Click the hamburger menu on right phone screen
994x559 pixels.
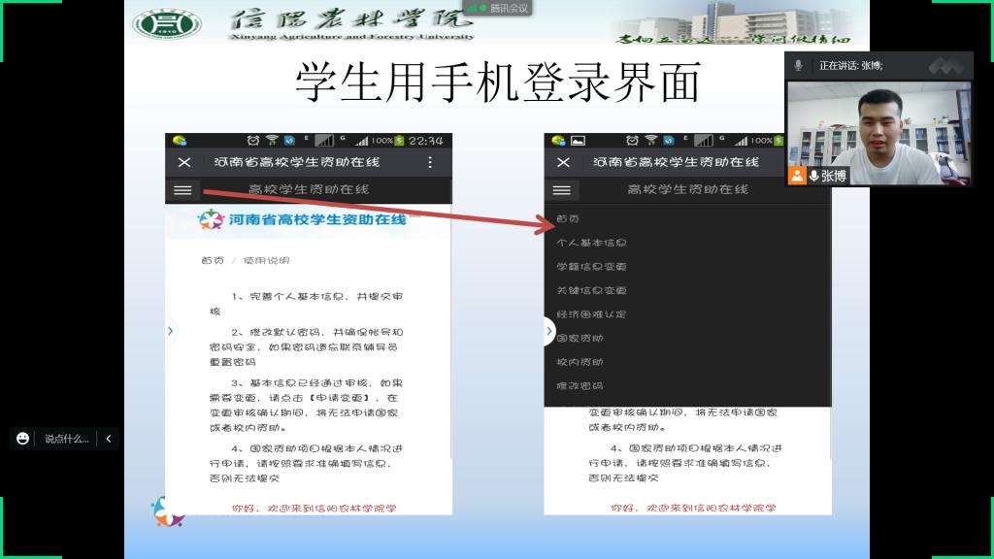[561, 190]
